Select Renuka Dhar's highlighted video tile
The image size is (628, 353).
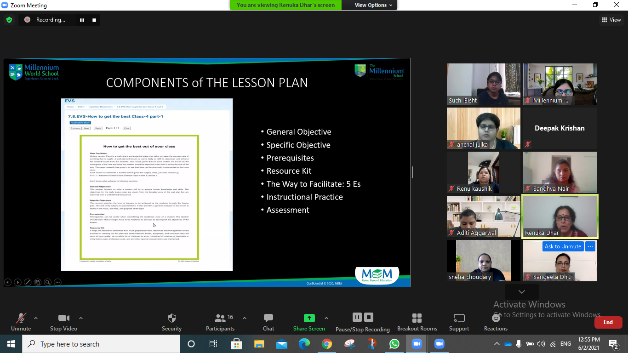(560, 216)
